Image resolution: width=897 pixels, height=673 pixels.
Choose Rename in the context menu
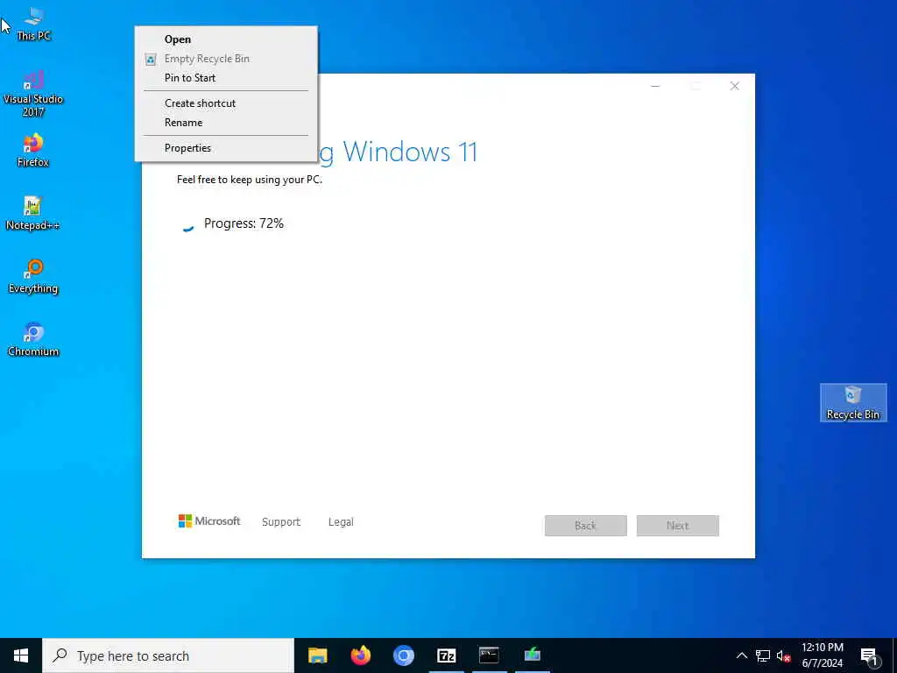(226, 123)
